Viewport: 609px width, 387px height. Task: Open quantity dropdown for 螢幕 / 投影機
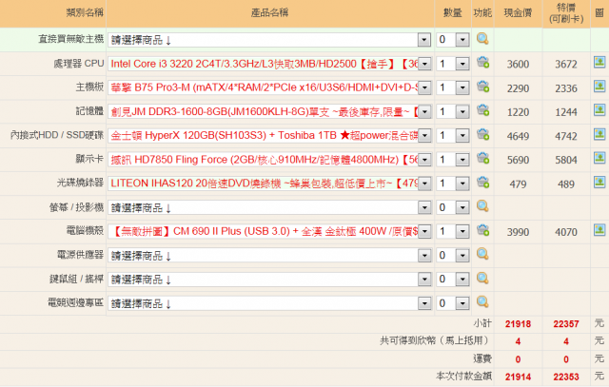(453, 207)
